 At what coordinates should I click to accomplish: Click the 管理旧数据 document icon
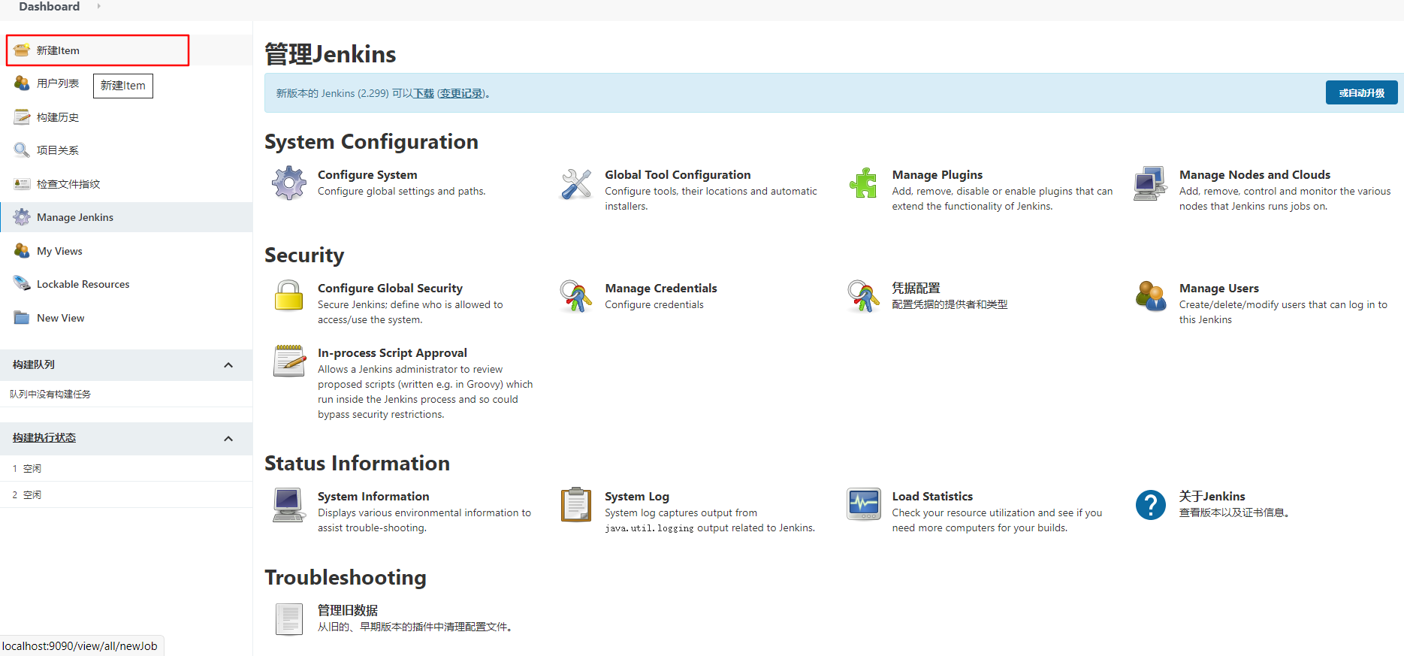289,619
